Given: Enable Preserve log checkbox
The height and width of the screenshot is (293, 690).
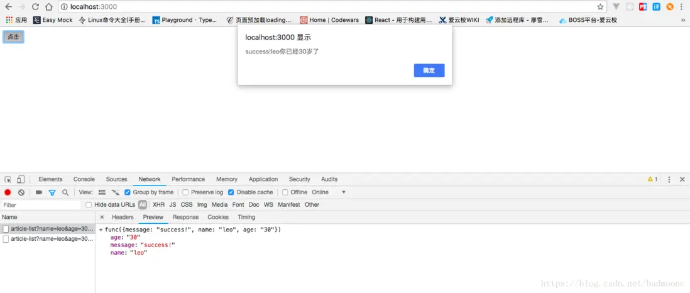Looking at the screenshot, I should [x=185, y=192].
